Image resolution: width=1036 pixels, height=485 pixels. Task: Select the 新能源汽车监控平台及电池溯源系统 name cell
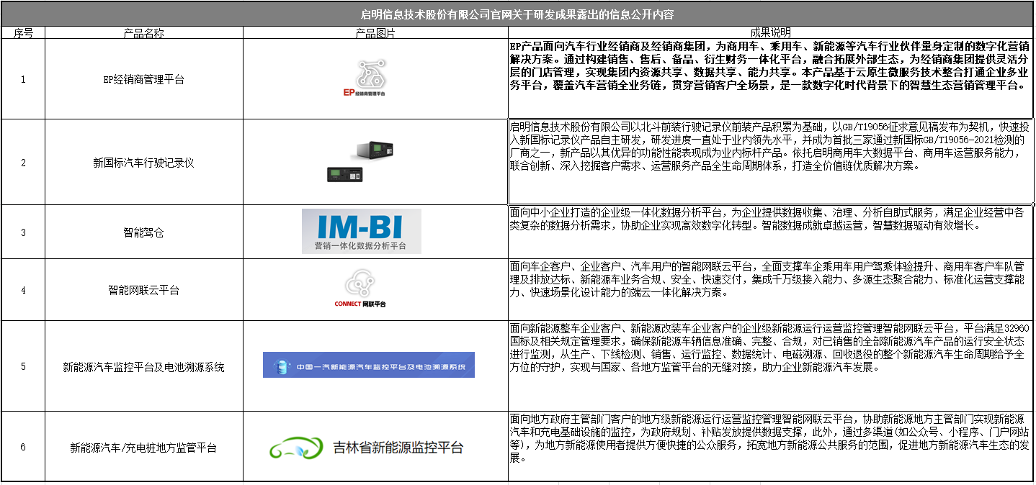[x=143, y=367]
